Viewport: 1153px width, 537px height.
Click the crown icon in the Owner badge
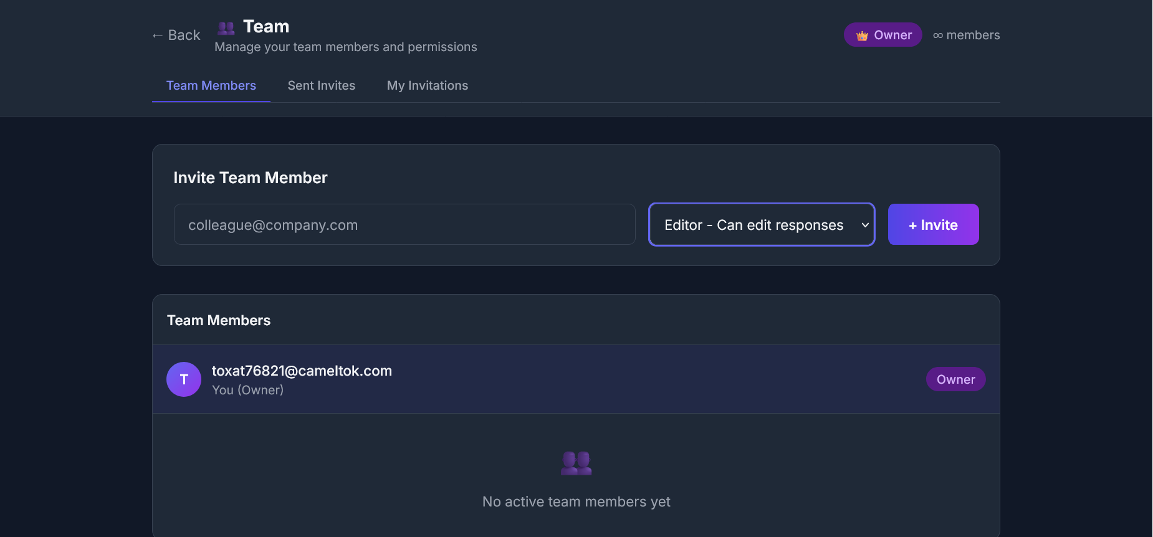862,36
